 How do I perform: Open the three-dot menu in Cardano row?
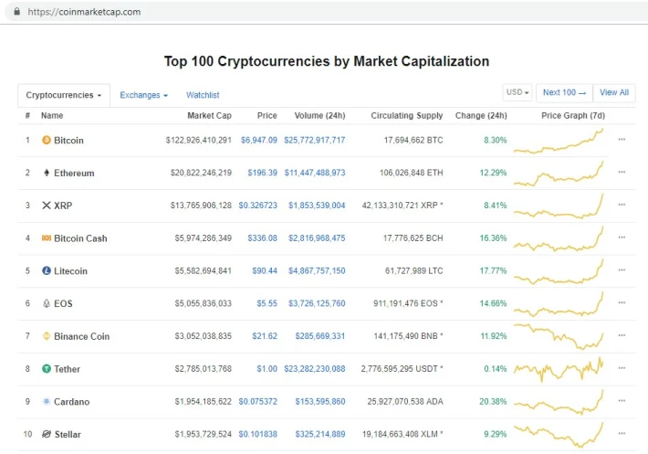click(x=622, y=401)
